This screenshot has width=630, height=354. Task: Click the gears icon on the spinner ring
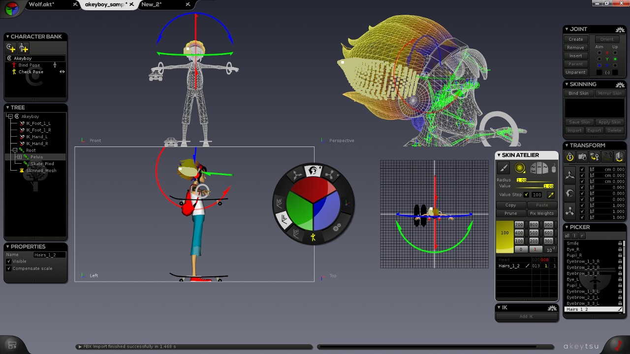click(x=337, y=228)
